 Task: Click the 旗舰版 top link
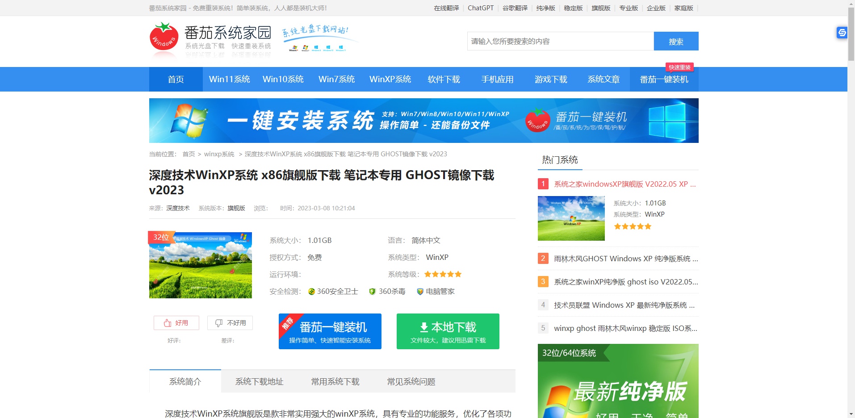[x=601, y=8]
